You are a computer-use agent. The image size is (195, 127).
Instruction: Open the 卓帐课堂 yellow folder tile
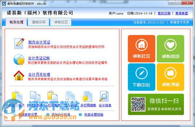[170, 77]
